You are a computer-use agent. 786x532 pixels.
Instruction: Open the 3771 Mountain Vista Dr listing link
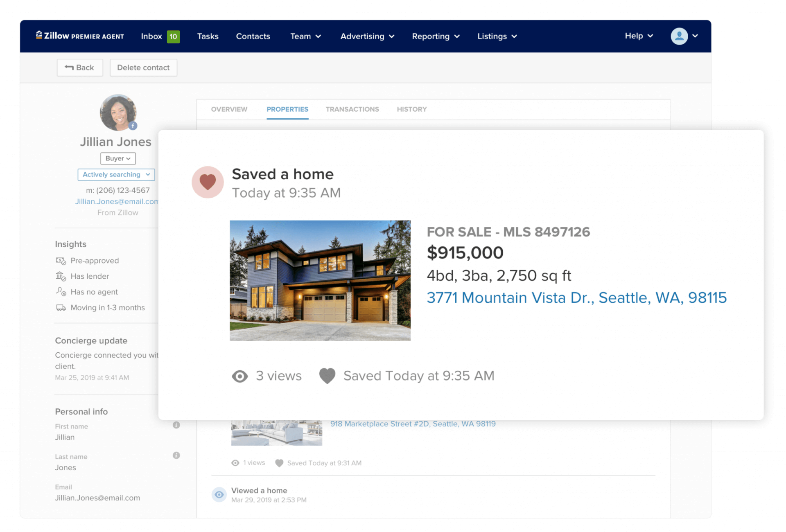tap(576, 298)
